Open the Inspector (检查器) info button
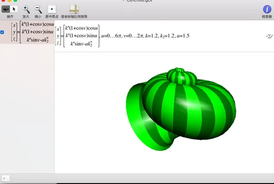This screenshot has width=274, height=184. pyautogui.click(x=267, y=9)
